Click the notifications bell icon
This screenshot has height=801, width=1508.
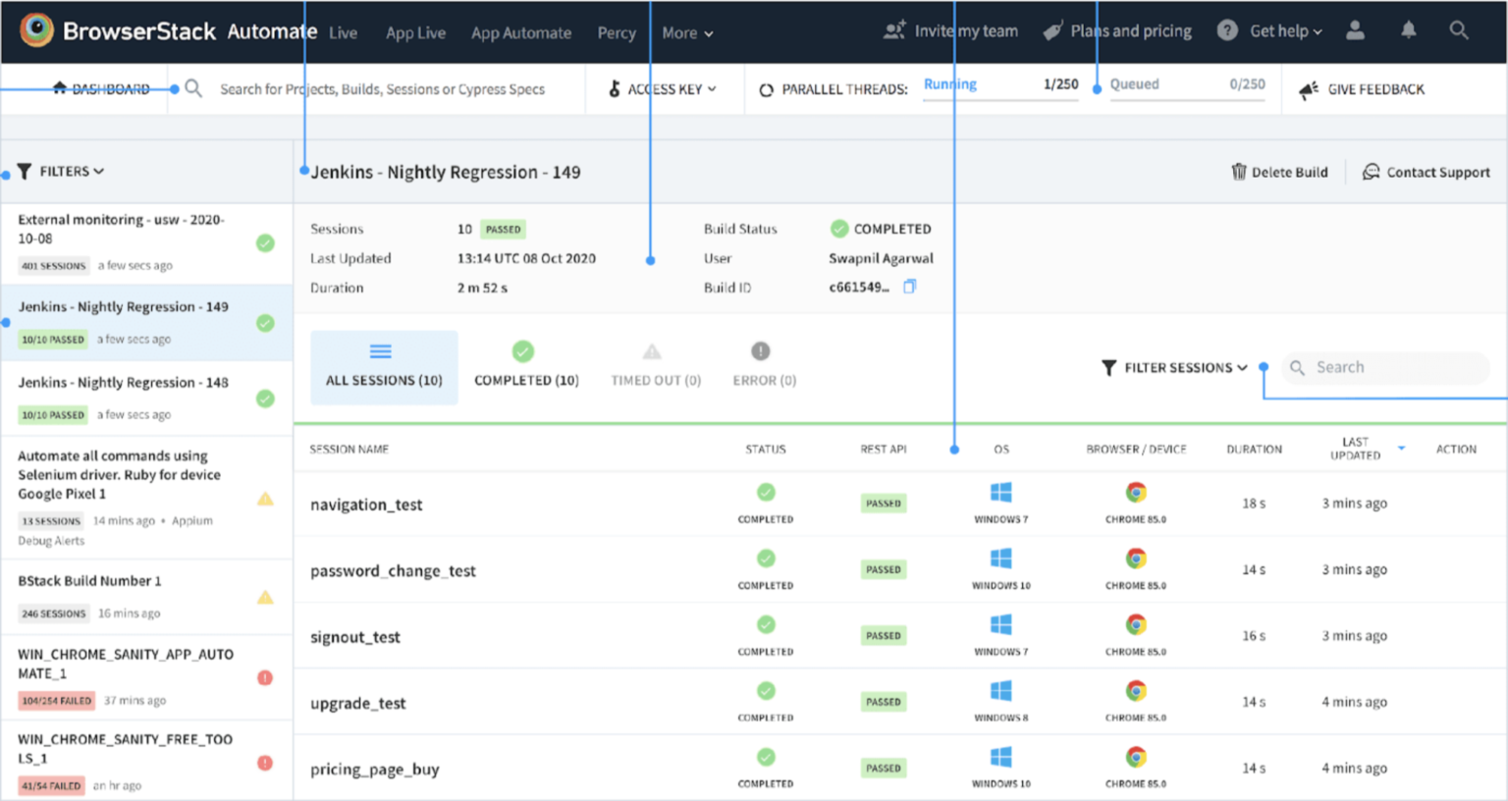1408,30
